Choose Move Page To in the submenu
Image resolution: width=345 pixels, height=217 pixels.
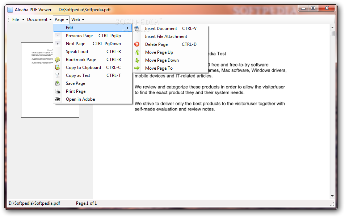tap(170, 68)
